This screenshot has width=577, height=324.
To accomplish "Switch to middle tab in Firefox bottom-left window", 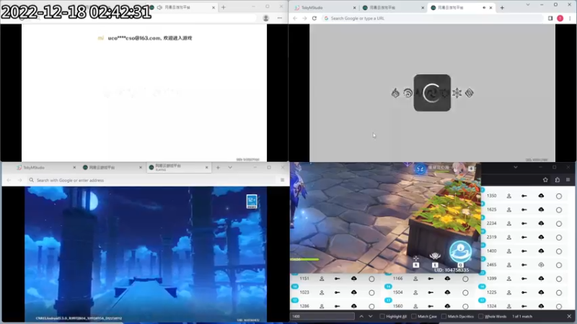I will 112,168.
